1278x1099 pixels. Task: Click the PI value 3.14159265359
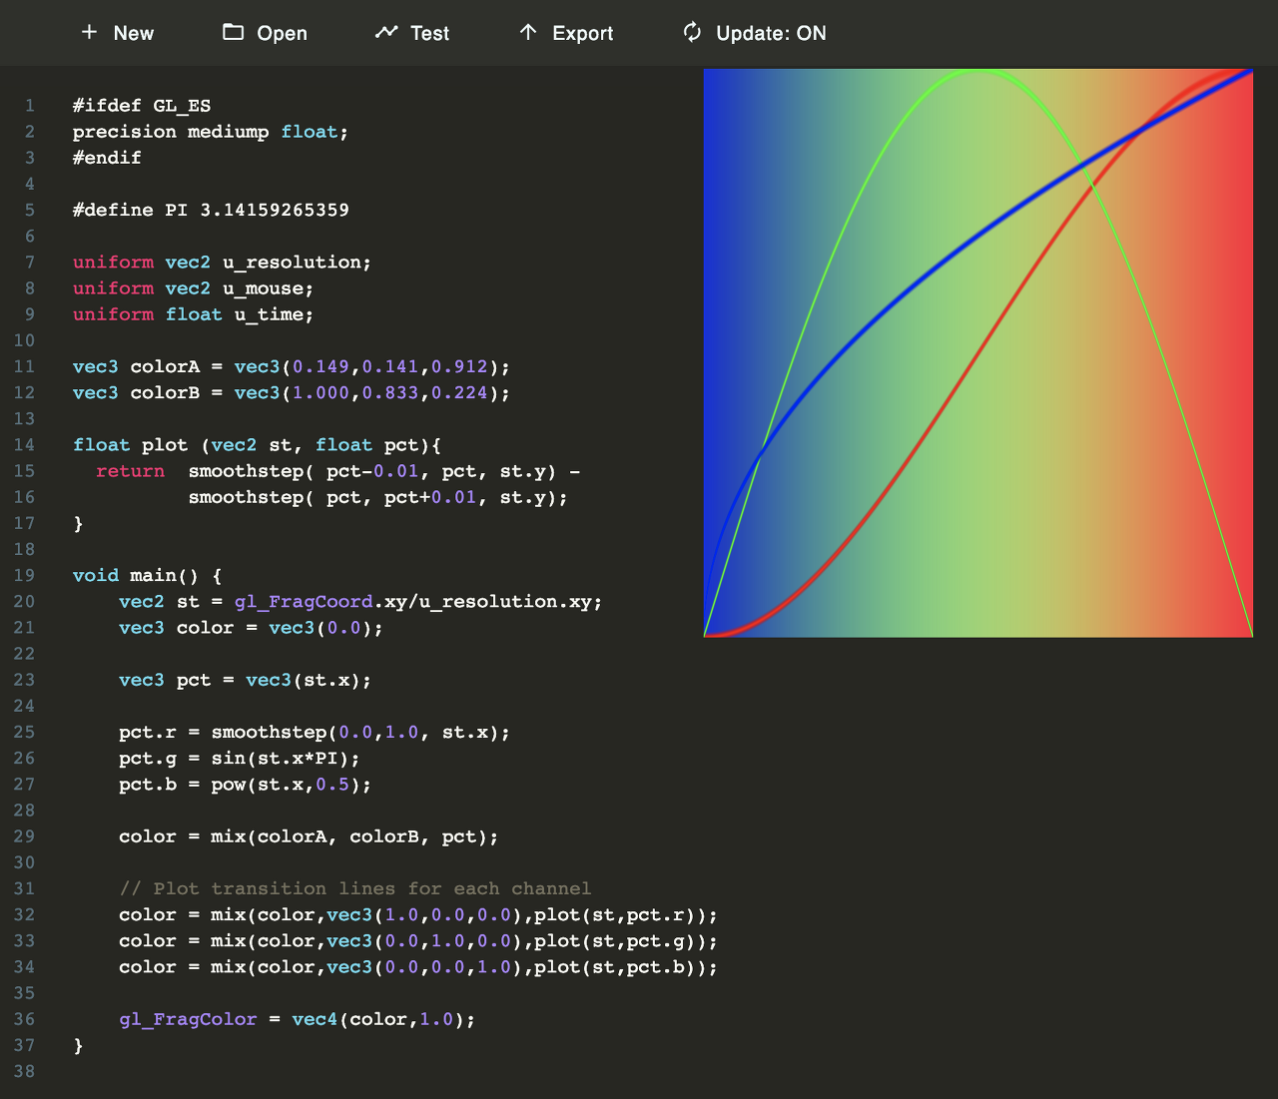pyautogui.click(x=275, y=210)
